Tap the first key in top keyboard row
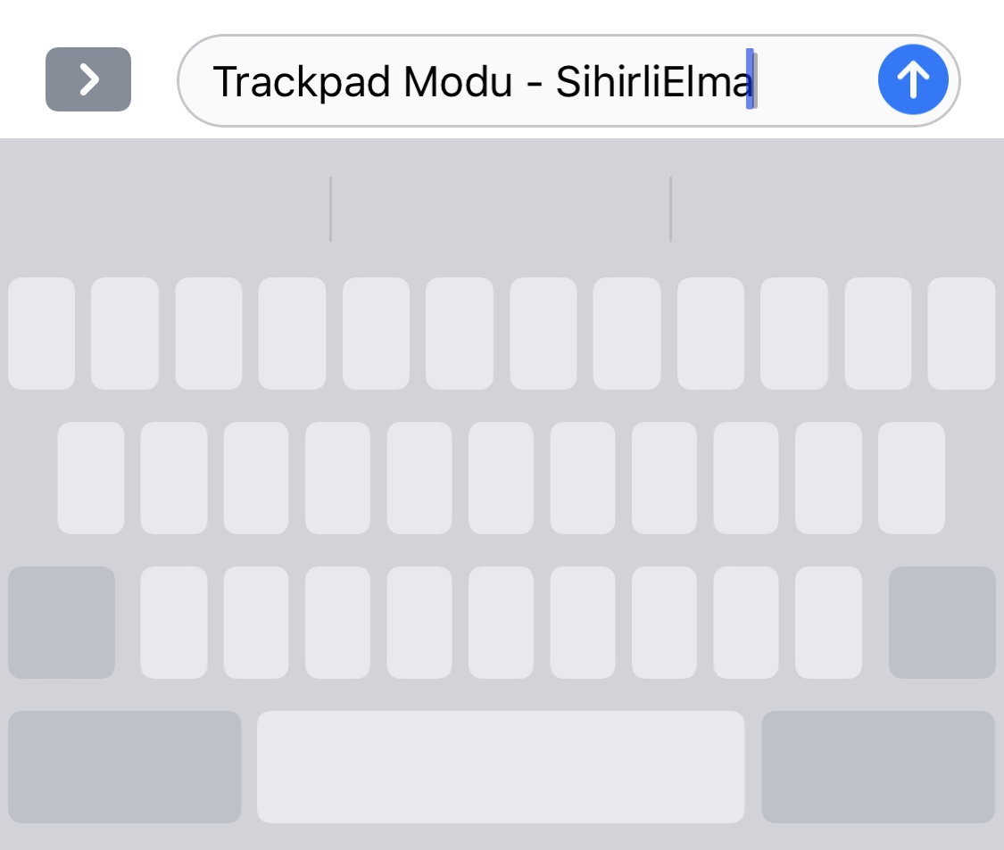This screenshot has height=850, width=1004. pyautogui.click(x=41, y=334)
